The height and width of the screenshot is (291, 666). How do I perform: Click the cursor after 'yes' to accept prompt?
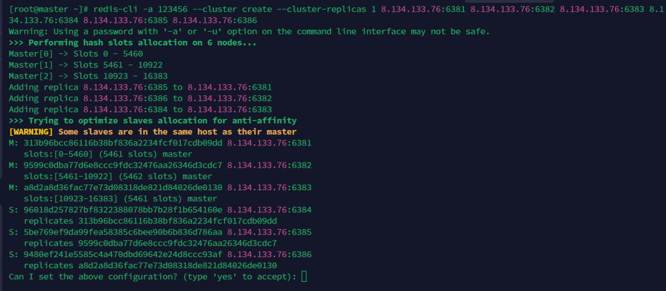point(304,277)
